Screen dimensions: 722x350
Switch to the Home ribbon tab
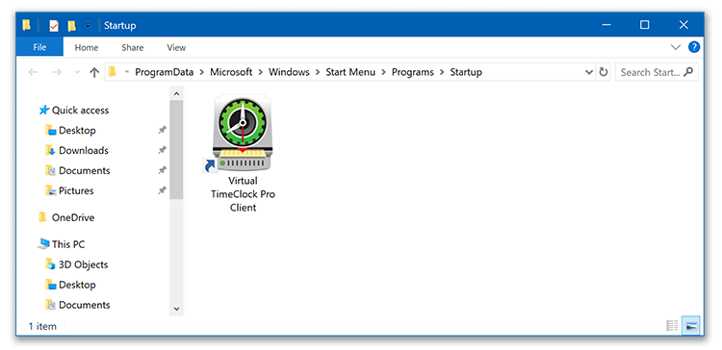(87, 47)
